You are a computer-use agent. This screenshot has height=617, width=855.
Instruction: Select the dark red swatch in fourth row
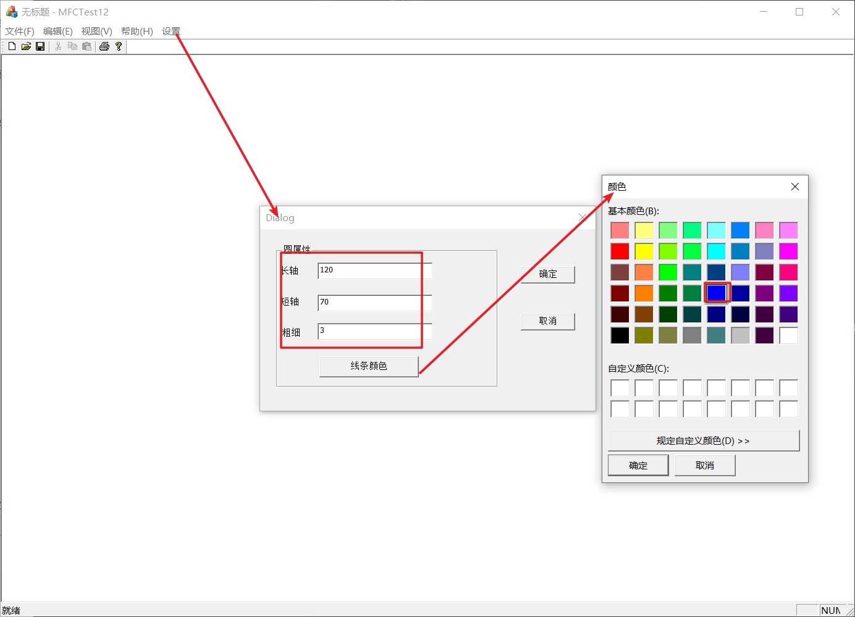click(x=620, y=293)
